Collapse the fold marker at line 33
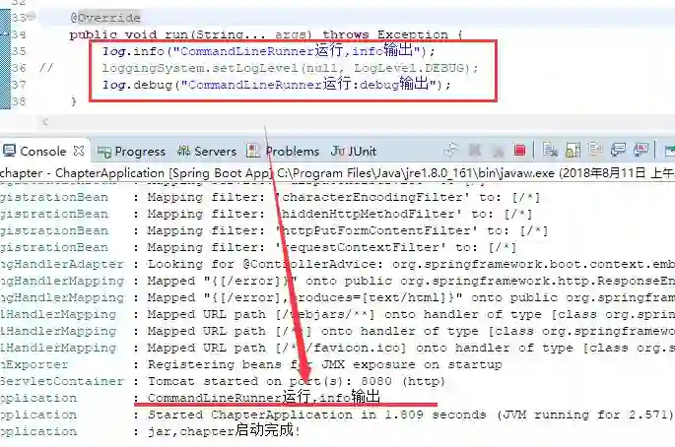Image resolution: width=675 pixels, height=447 pixels. click(x=32, y=17)
